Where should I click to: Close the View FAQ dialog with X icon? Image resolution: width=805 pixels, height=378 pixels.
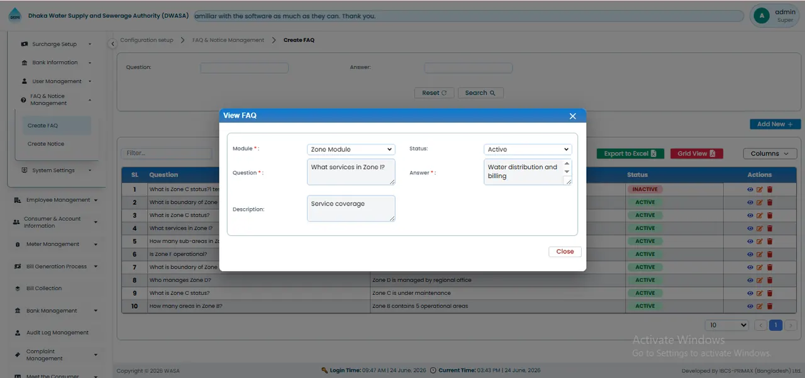(572, 116)
